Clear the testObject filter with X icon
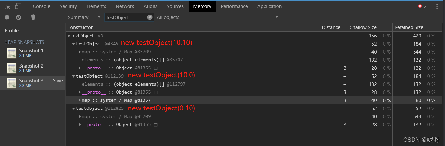This screenshot has height=146, width=445. pos(150,17)
